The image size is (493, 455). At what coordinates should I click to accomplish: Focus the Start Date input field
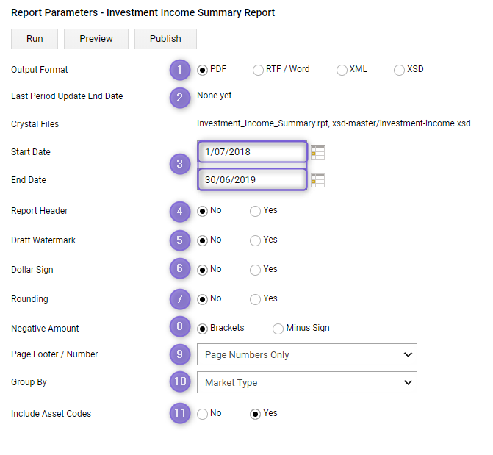[252, 151]
